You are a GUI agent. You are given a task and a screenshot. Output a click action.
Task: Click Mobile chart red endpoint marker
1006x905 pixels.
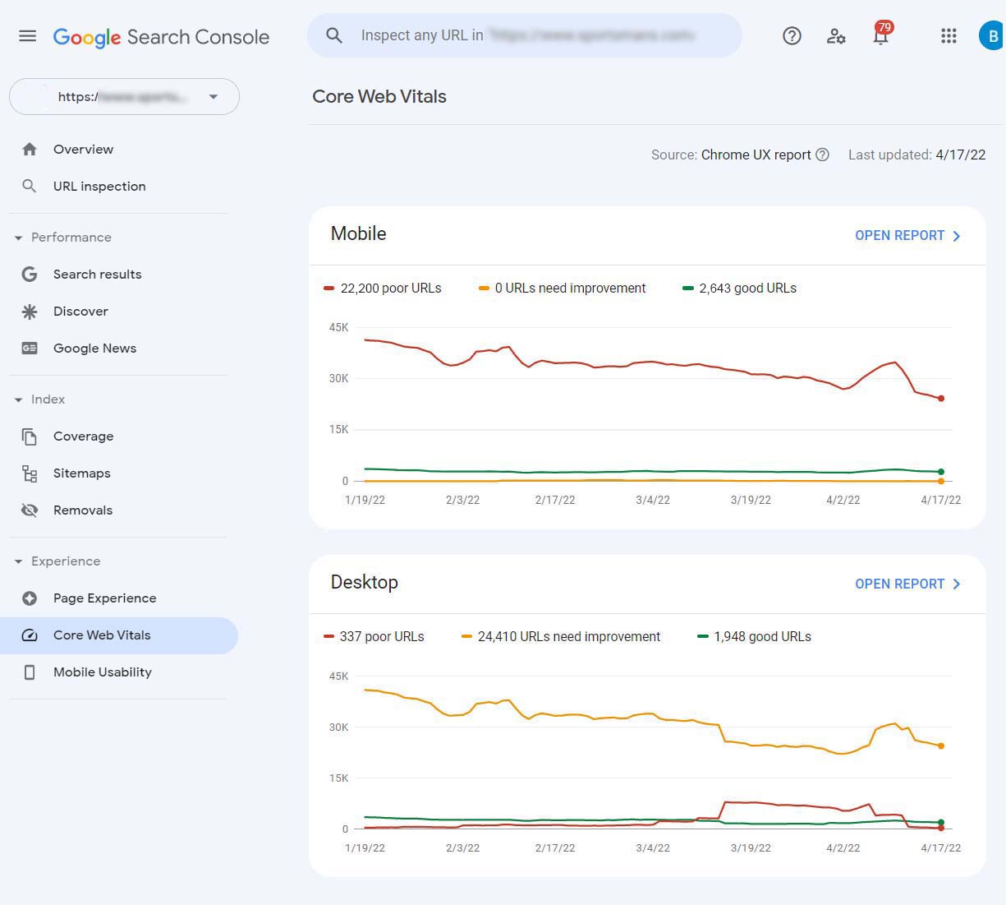[x=941, y=399]
